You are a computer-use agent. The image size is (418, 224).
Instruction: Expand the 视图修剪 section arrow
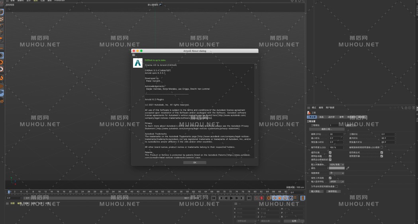click(x=308, y=173)
